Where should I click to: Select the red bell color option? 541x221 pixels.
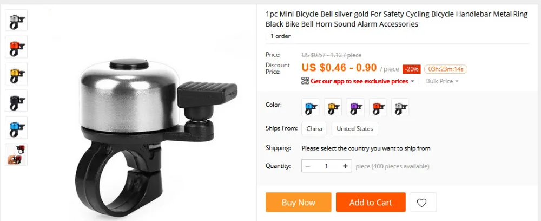[378, 107]
